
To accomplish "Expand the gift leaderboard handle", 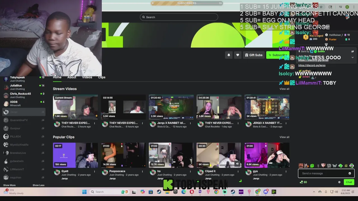I will [x=326, y=44].
